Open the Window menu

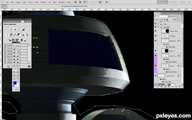[x=61, y=2]
